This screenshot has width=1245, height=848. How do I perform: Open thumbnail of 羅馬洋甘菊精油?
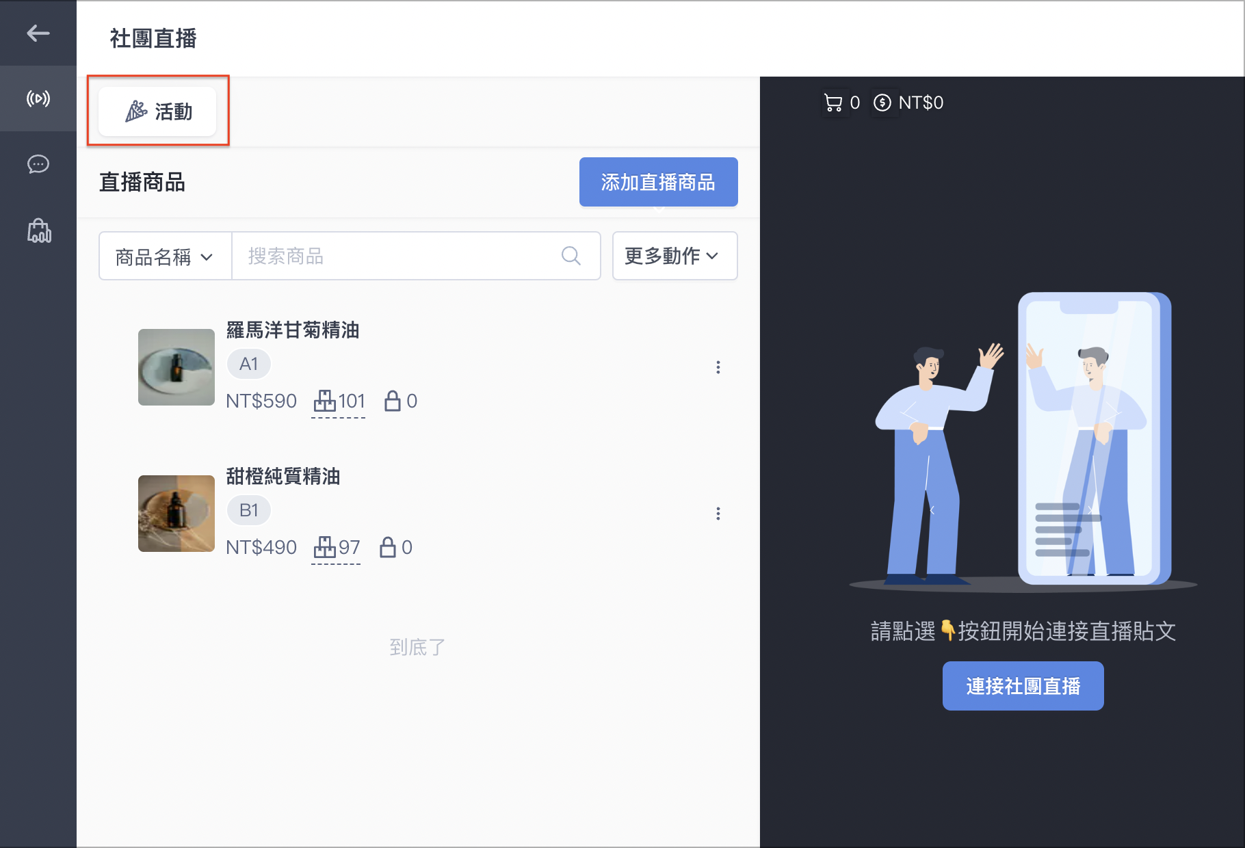176,367
